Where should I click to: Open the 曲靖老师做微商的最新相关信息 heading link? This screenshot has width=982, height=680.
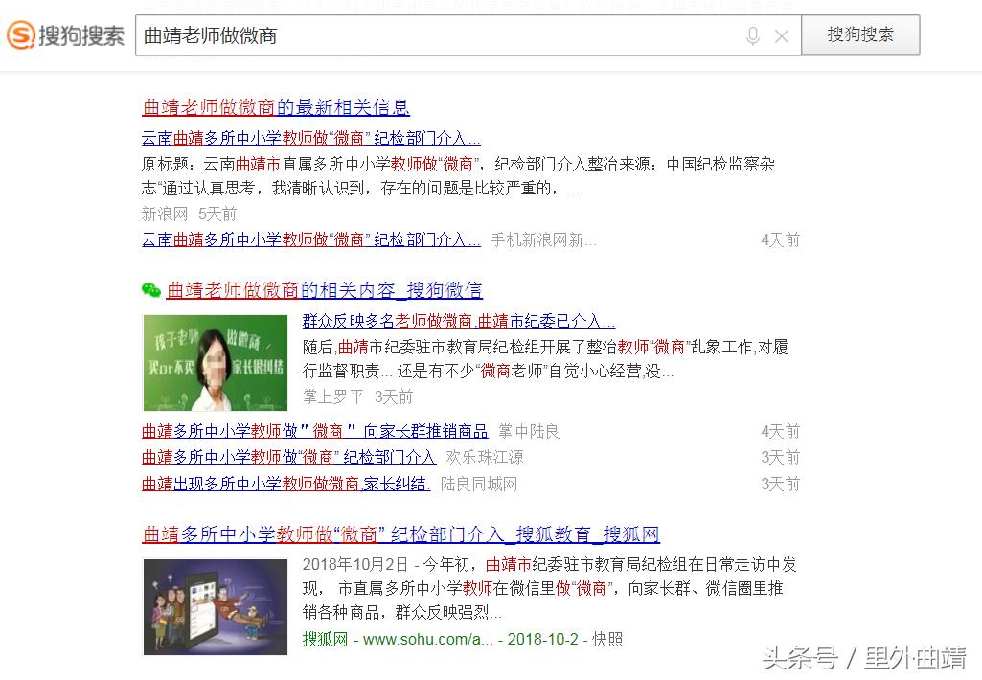[276, 107]
